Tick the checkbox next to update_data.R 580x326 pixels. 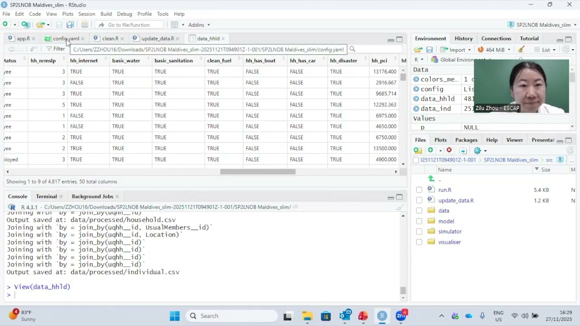(419, 200)
